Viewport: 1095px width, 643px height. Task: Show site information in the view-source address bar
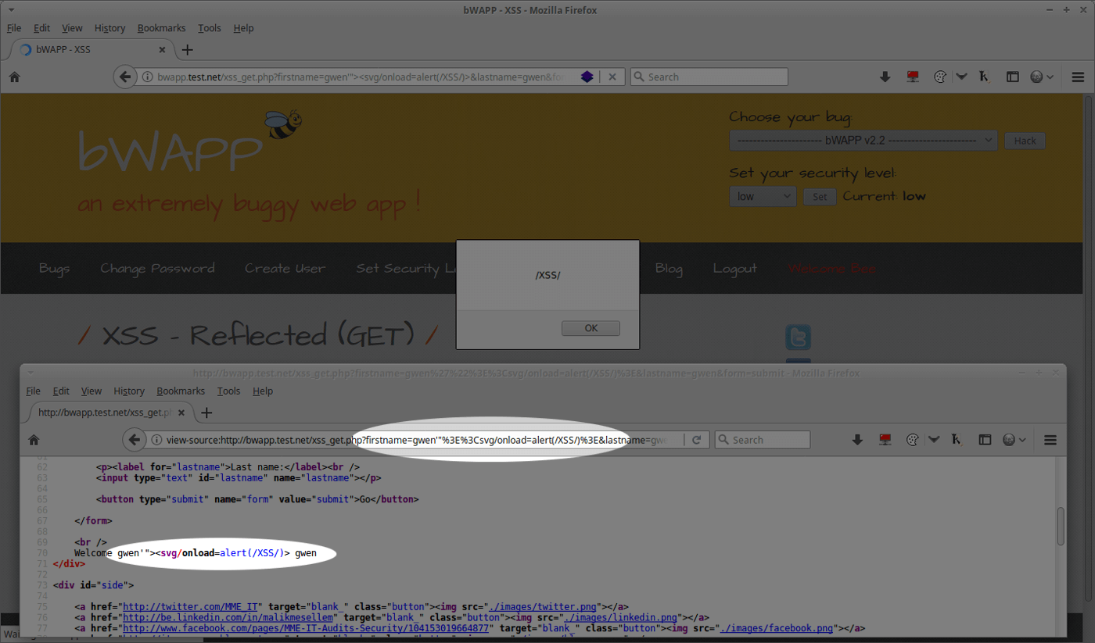(156, 440)
